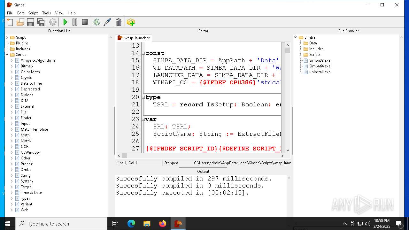Expand the Bitmap section
Image resolution: width=409 pixels, height=230 pixels.
click(x=12, y=66)
